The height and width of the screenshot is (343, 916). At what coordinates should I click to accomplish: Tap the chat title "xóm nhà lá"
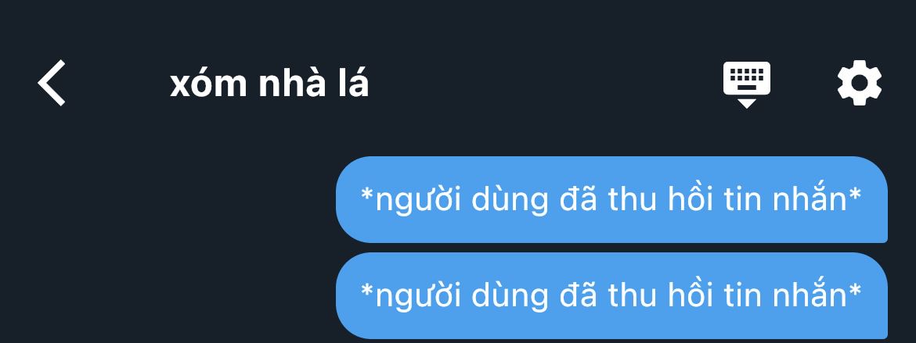[x=269, y=84]
